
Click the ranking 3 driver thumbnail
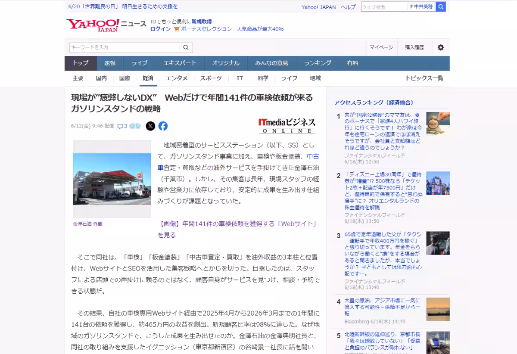pos(438,243)
